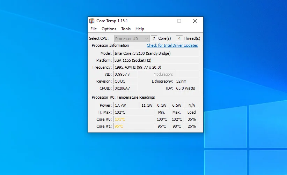
Task: Click the Power value 0.1W
Action: pos(162,105)
